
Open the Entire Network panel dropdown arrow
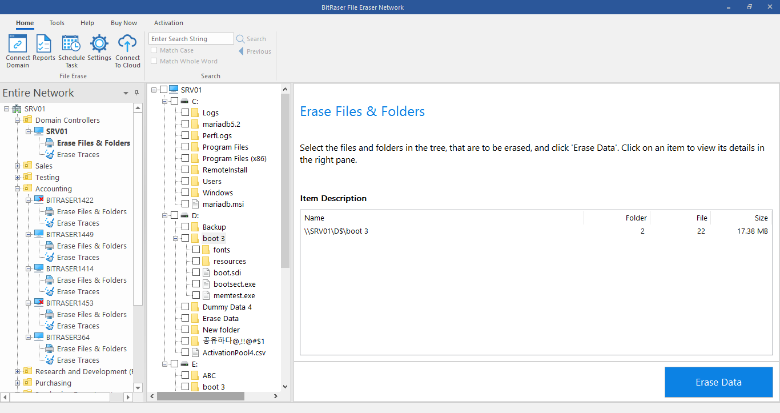click(x=126, y=93)
